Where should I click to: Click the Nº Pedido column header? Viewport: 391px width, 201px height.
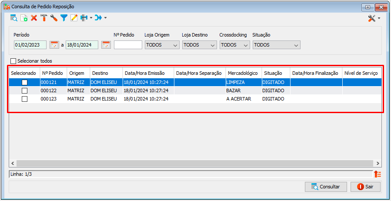pyautogui.click(x=52, y=73)
